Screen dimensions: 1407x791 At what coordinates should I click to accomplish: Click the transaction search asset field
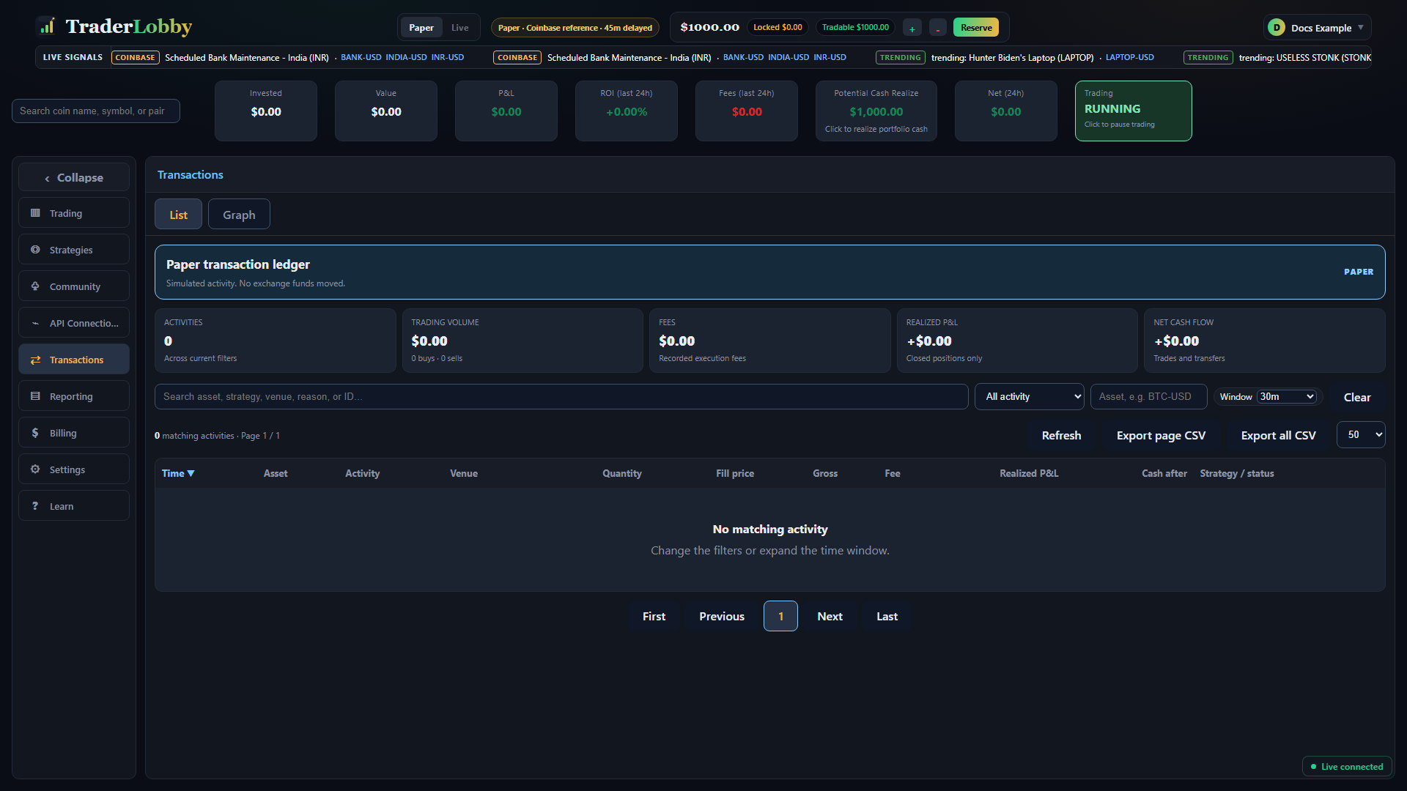[x=561, y=396]
